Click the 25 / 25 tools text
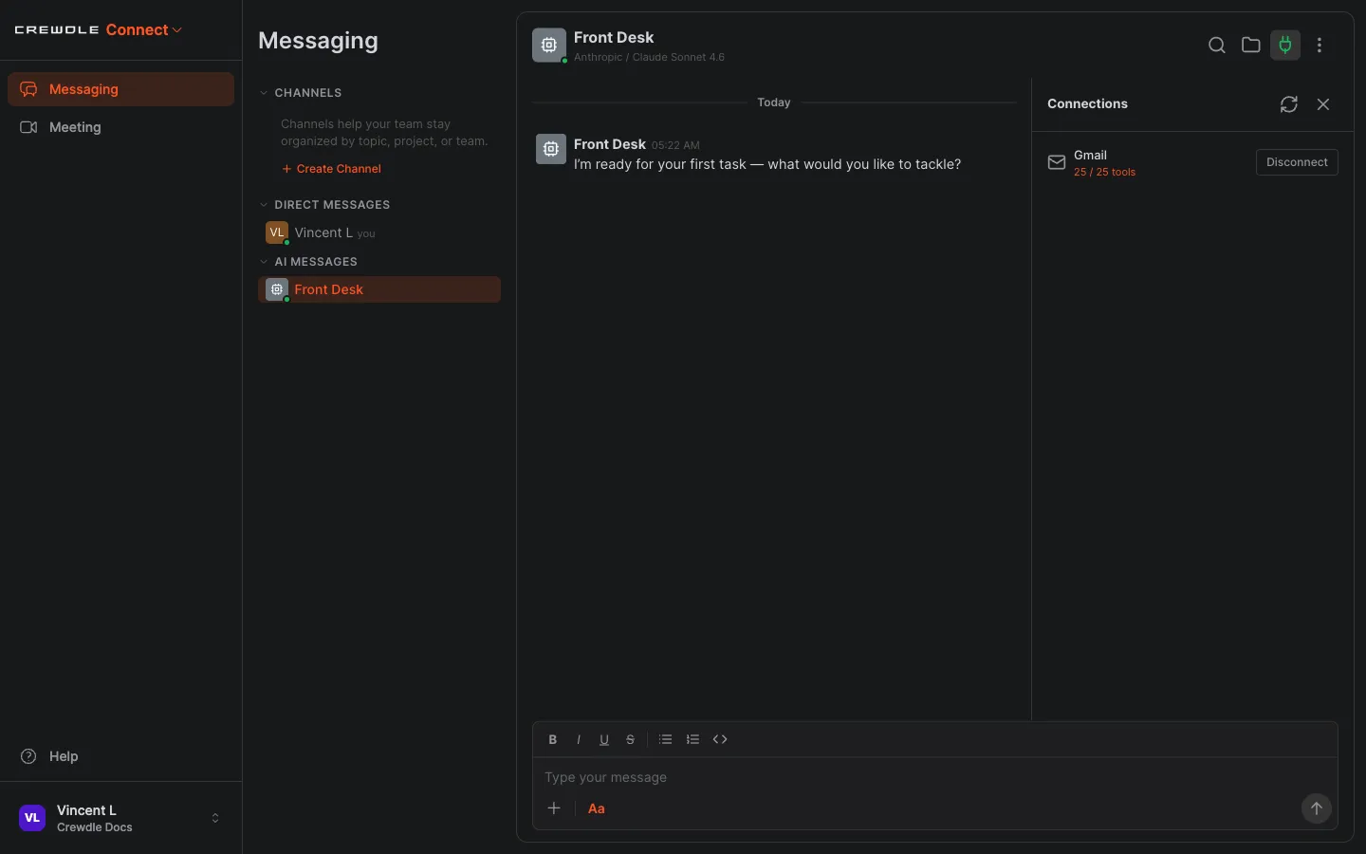The width and height of the screenshot is (1366, 854). point(1104,173)
